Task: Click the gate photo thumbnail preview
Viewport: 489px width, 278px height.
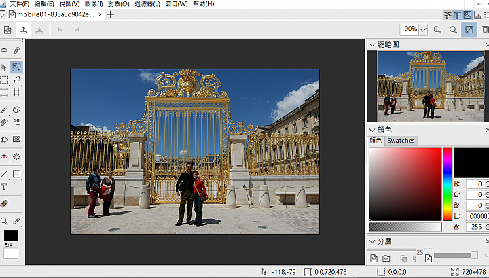Action: pyautogui.click(x=431, y=86)
